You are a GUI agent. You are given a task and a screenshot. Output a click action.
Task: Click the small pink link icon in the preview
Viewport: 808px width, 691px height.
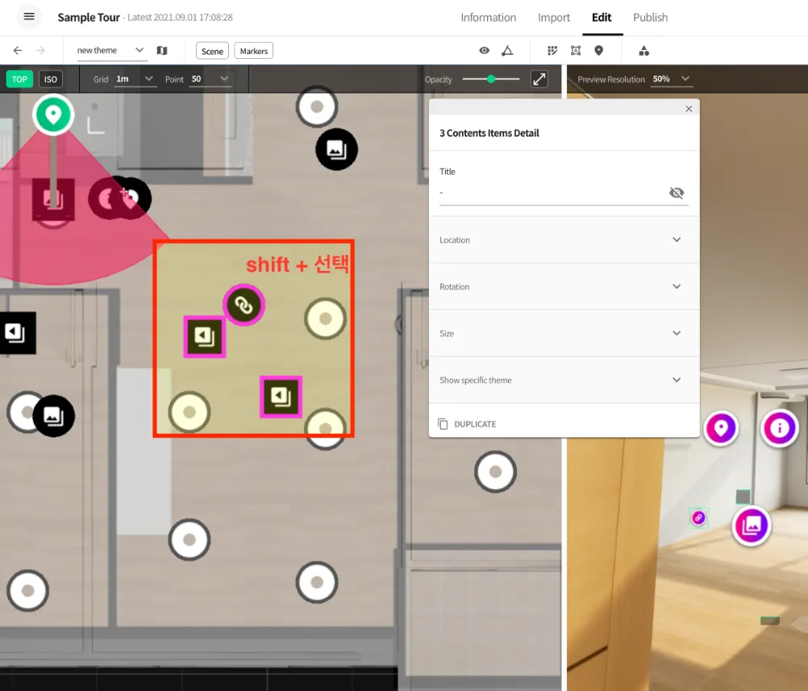(699, 518)
